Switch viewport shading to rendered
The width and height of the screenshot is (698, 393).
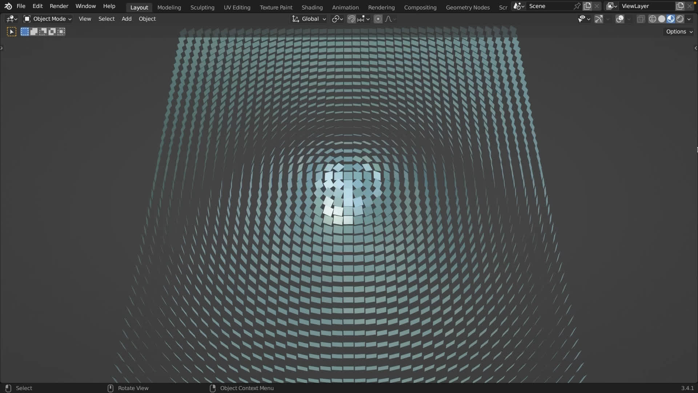(x=680, y=19)
